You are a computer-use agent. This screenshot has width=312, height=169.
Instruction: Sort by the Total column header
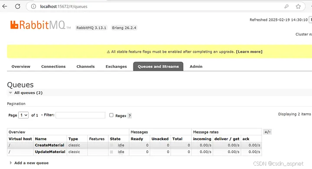click(177, 139)
